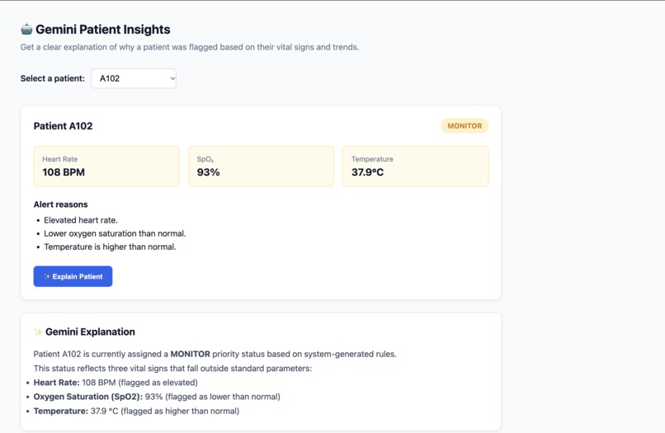Click the 'Temperature: 37.9 °C' explanation bullet

pos(136,411)
